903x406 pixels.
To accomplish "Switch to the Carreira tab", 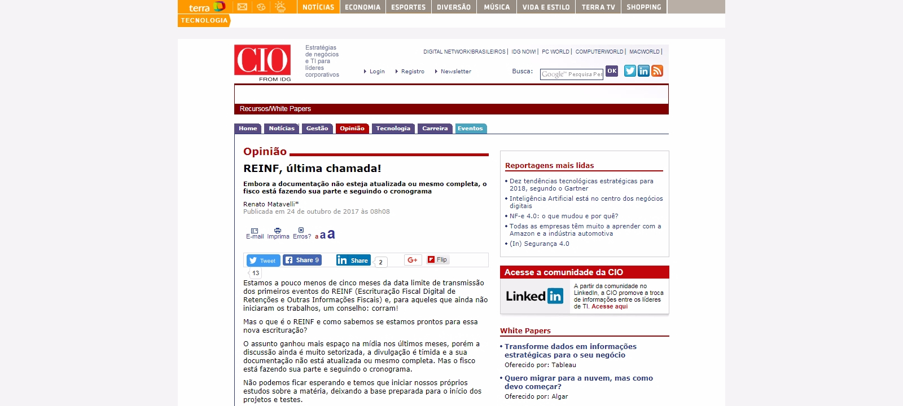I will (435, 129).
